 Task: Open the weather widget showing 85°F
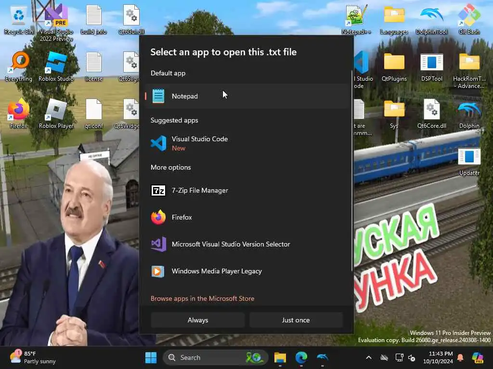pos(32,357)
